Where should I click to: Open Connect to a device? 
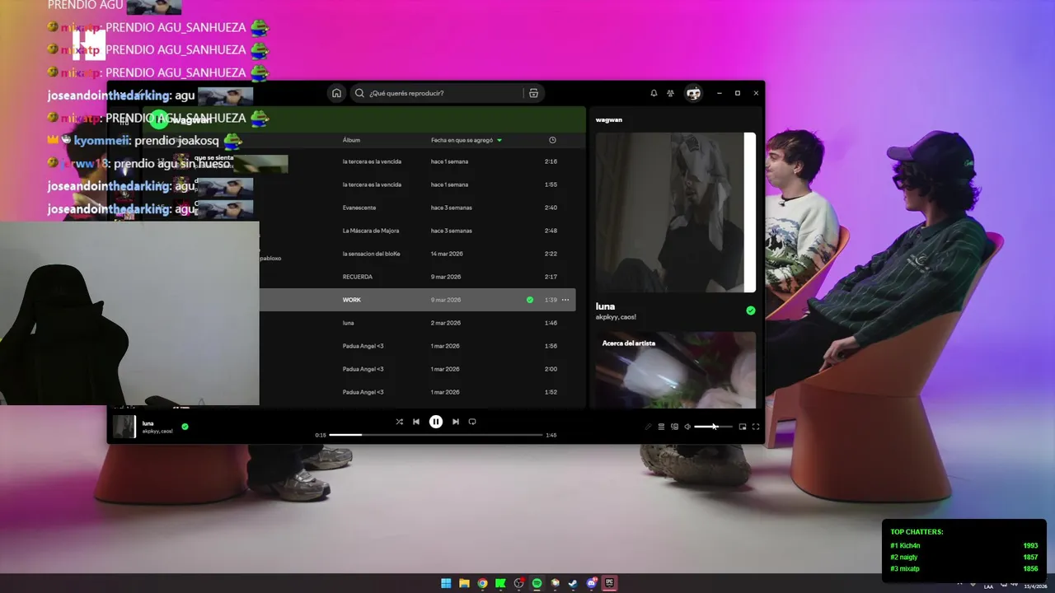674,427
